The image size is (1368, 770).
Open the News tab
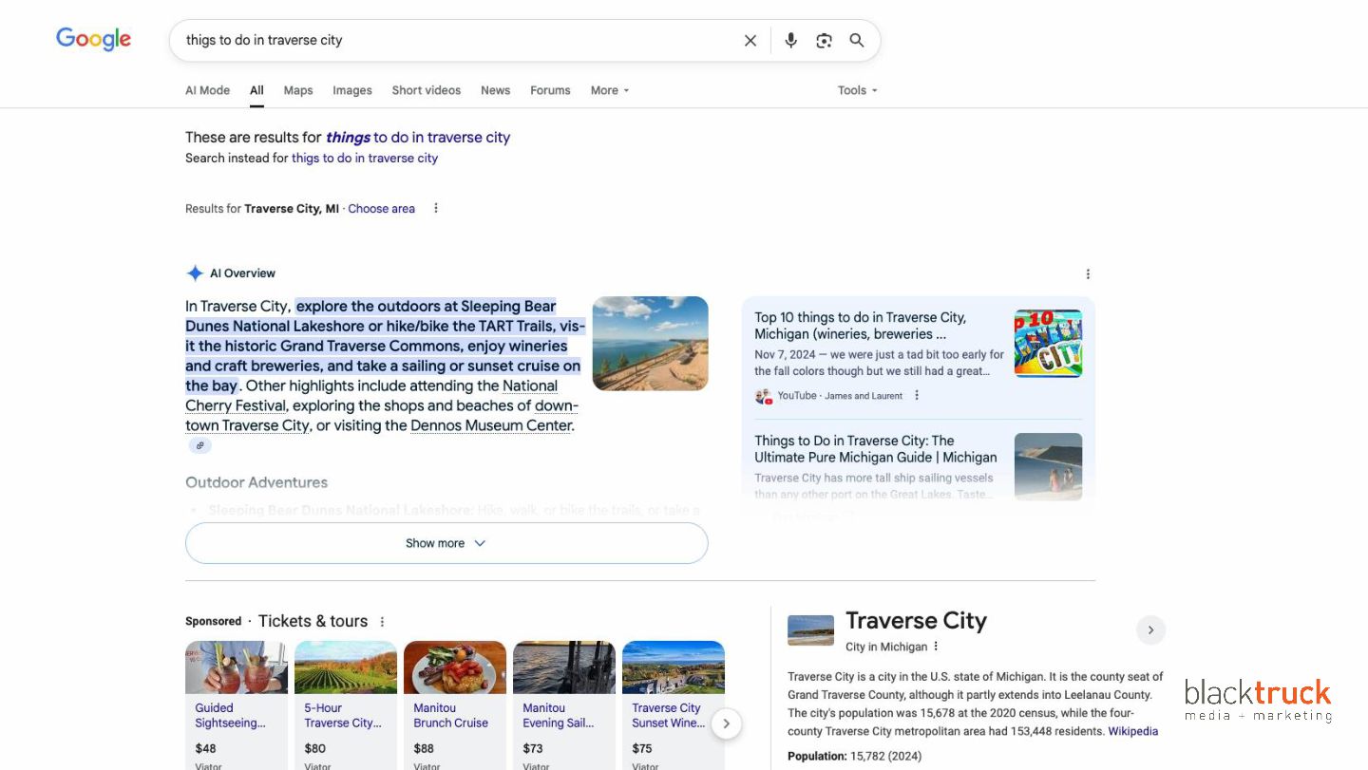[495, 90]
